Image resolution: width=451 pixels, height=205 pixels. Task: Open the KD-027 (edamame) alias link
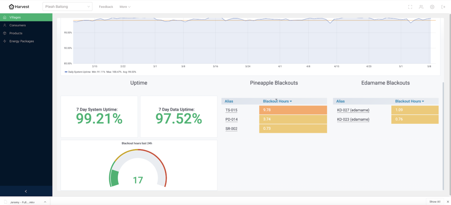click(353, 110)
